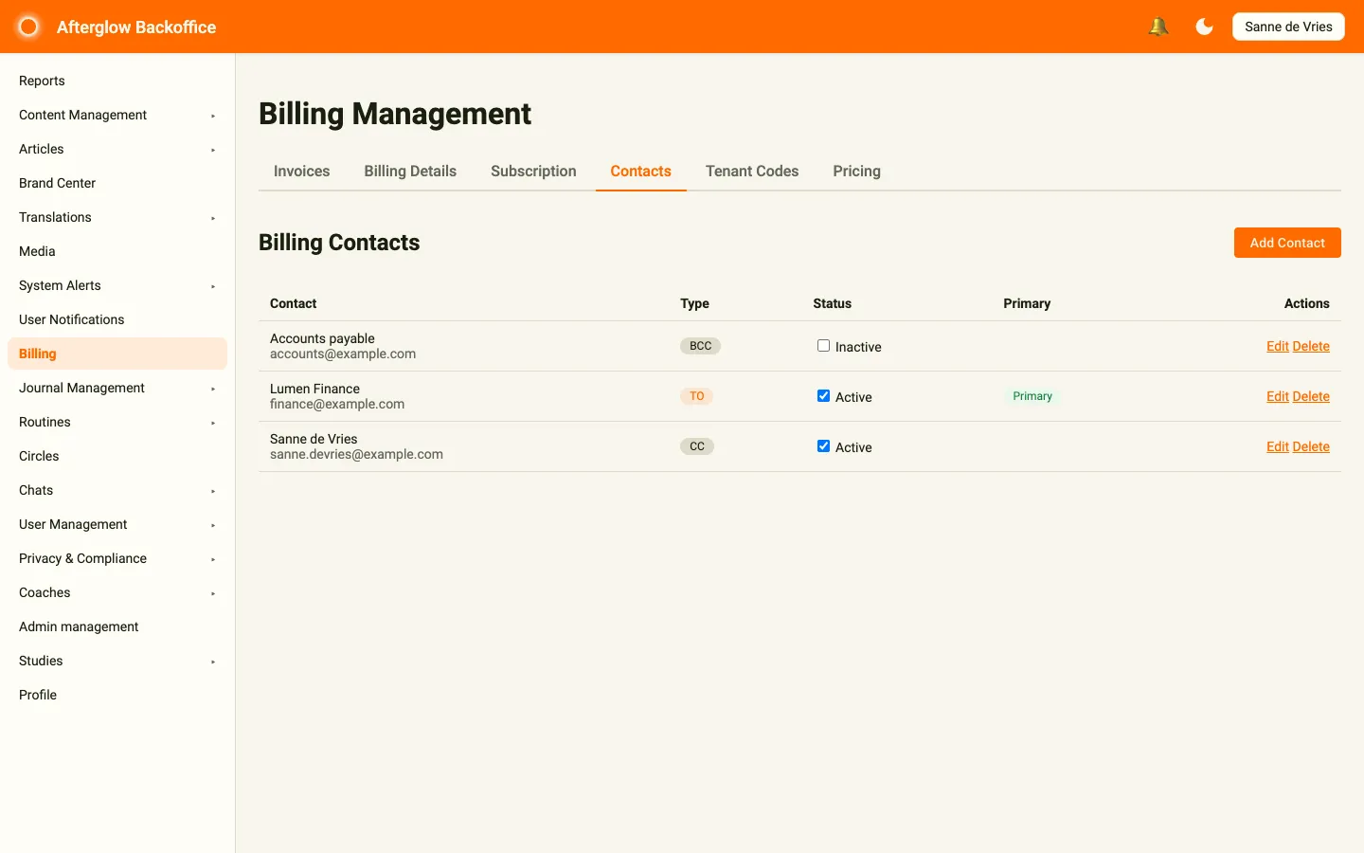Expand Content Management in sidebar

[x=117, y=115]
